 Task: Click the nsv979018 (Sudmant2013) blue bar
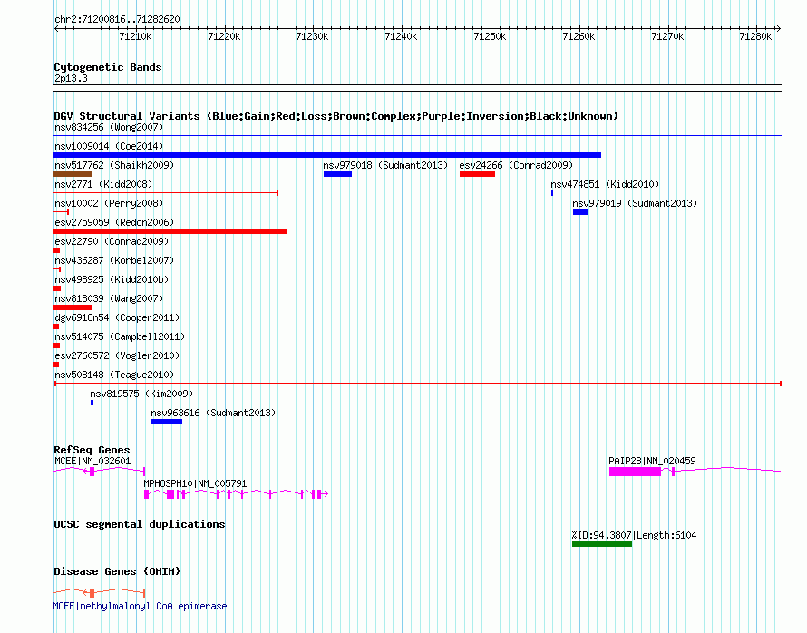pos(337,174)
